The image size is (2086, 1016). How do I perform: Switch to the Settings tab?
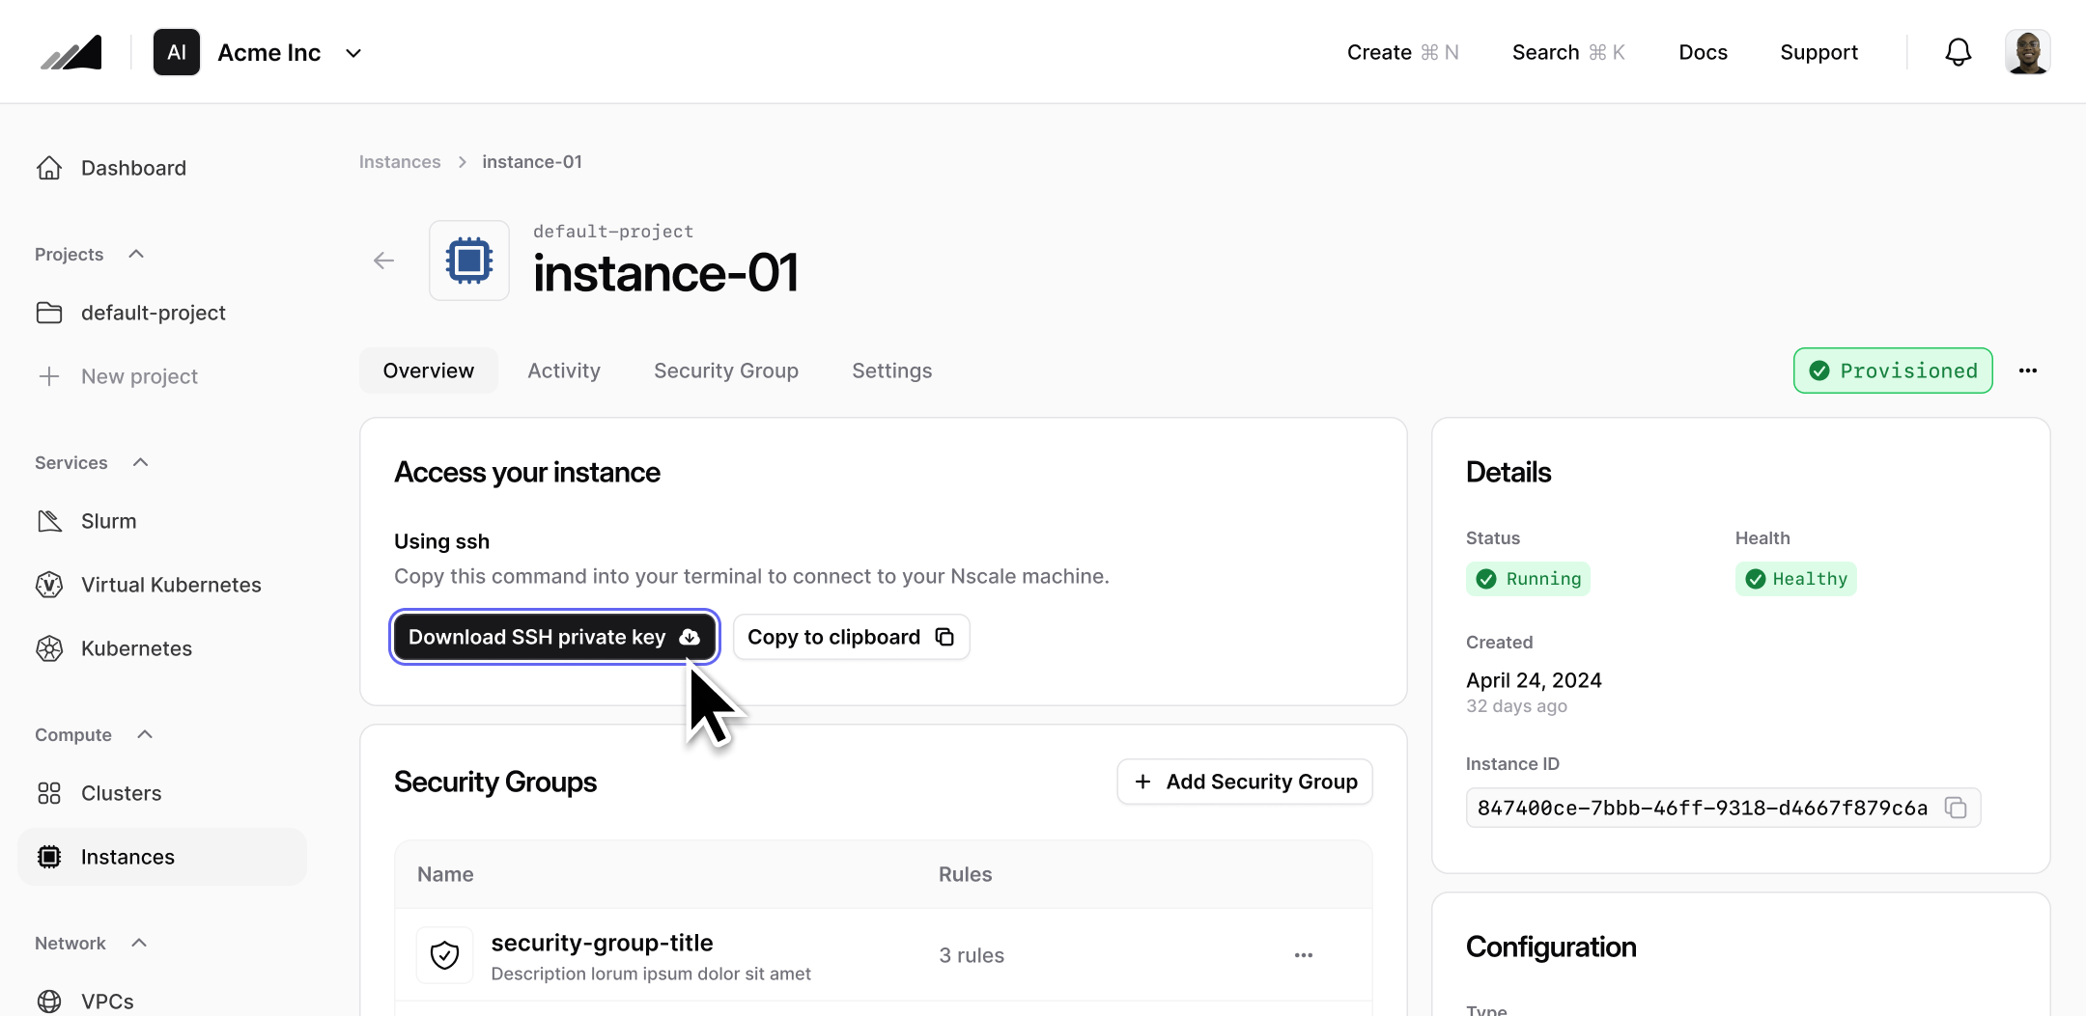[891, 371]
